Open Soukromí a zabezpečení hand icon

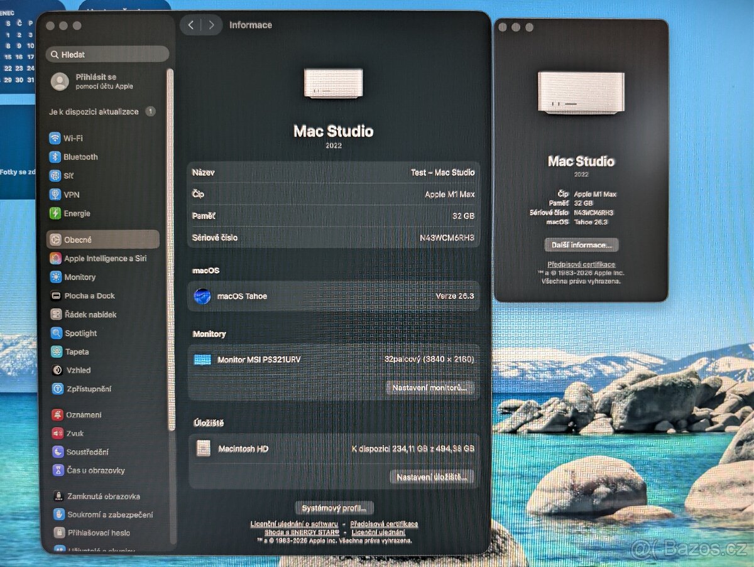click(59, 514)
